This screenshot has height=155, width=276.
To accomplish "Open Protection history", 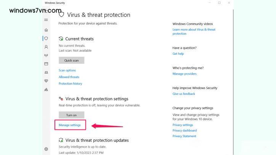I will pyautogui.click(x=70, y=83).
